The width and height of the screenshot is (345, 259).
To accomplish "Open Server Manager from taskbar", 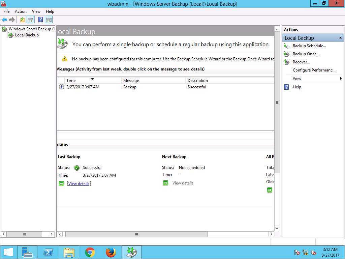I will (x=27, y=252).
